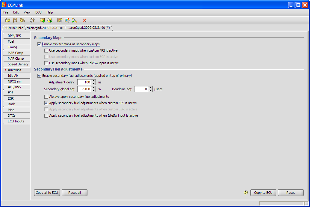Click the disc with green arrow icon
The image size is (310, 207).
coord(50,20)
